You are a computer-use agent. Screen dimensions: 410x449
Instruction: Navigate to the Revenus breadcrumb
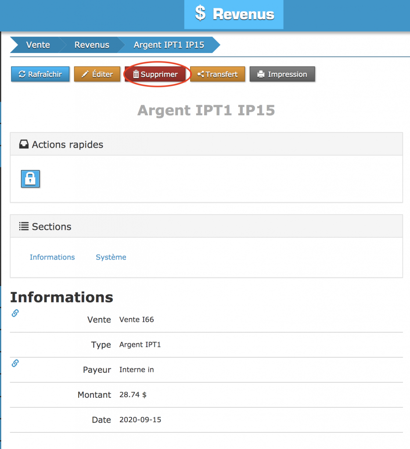click(x=92, y=45)
